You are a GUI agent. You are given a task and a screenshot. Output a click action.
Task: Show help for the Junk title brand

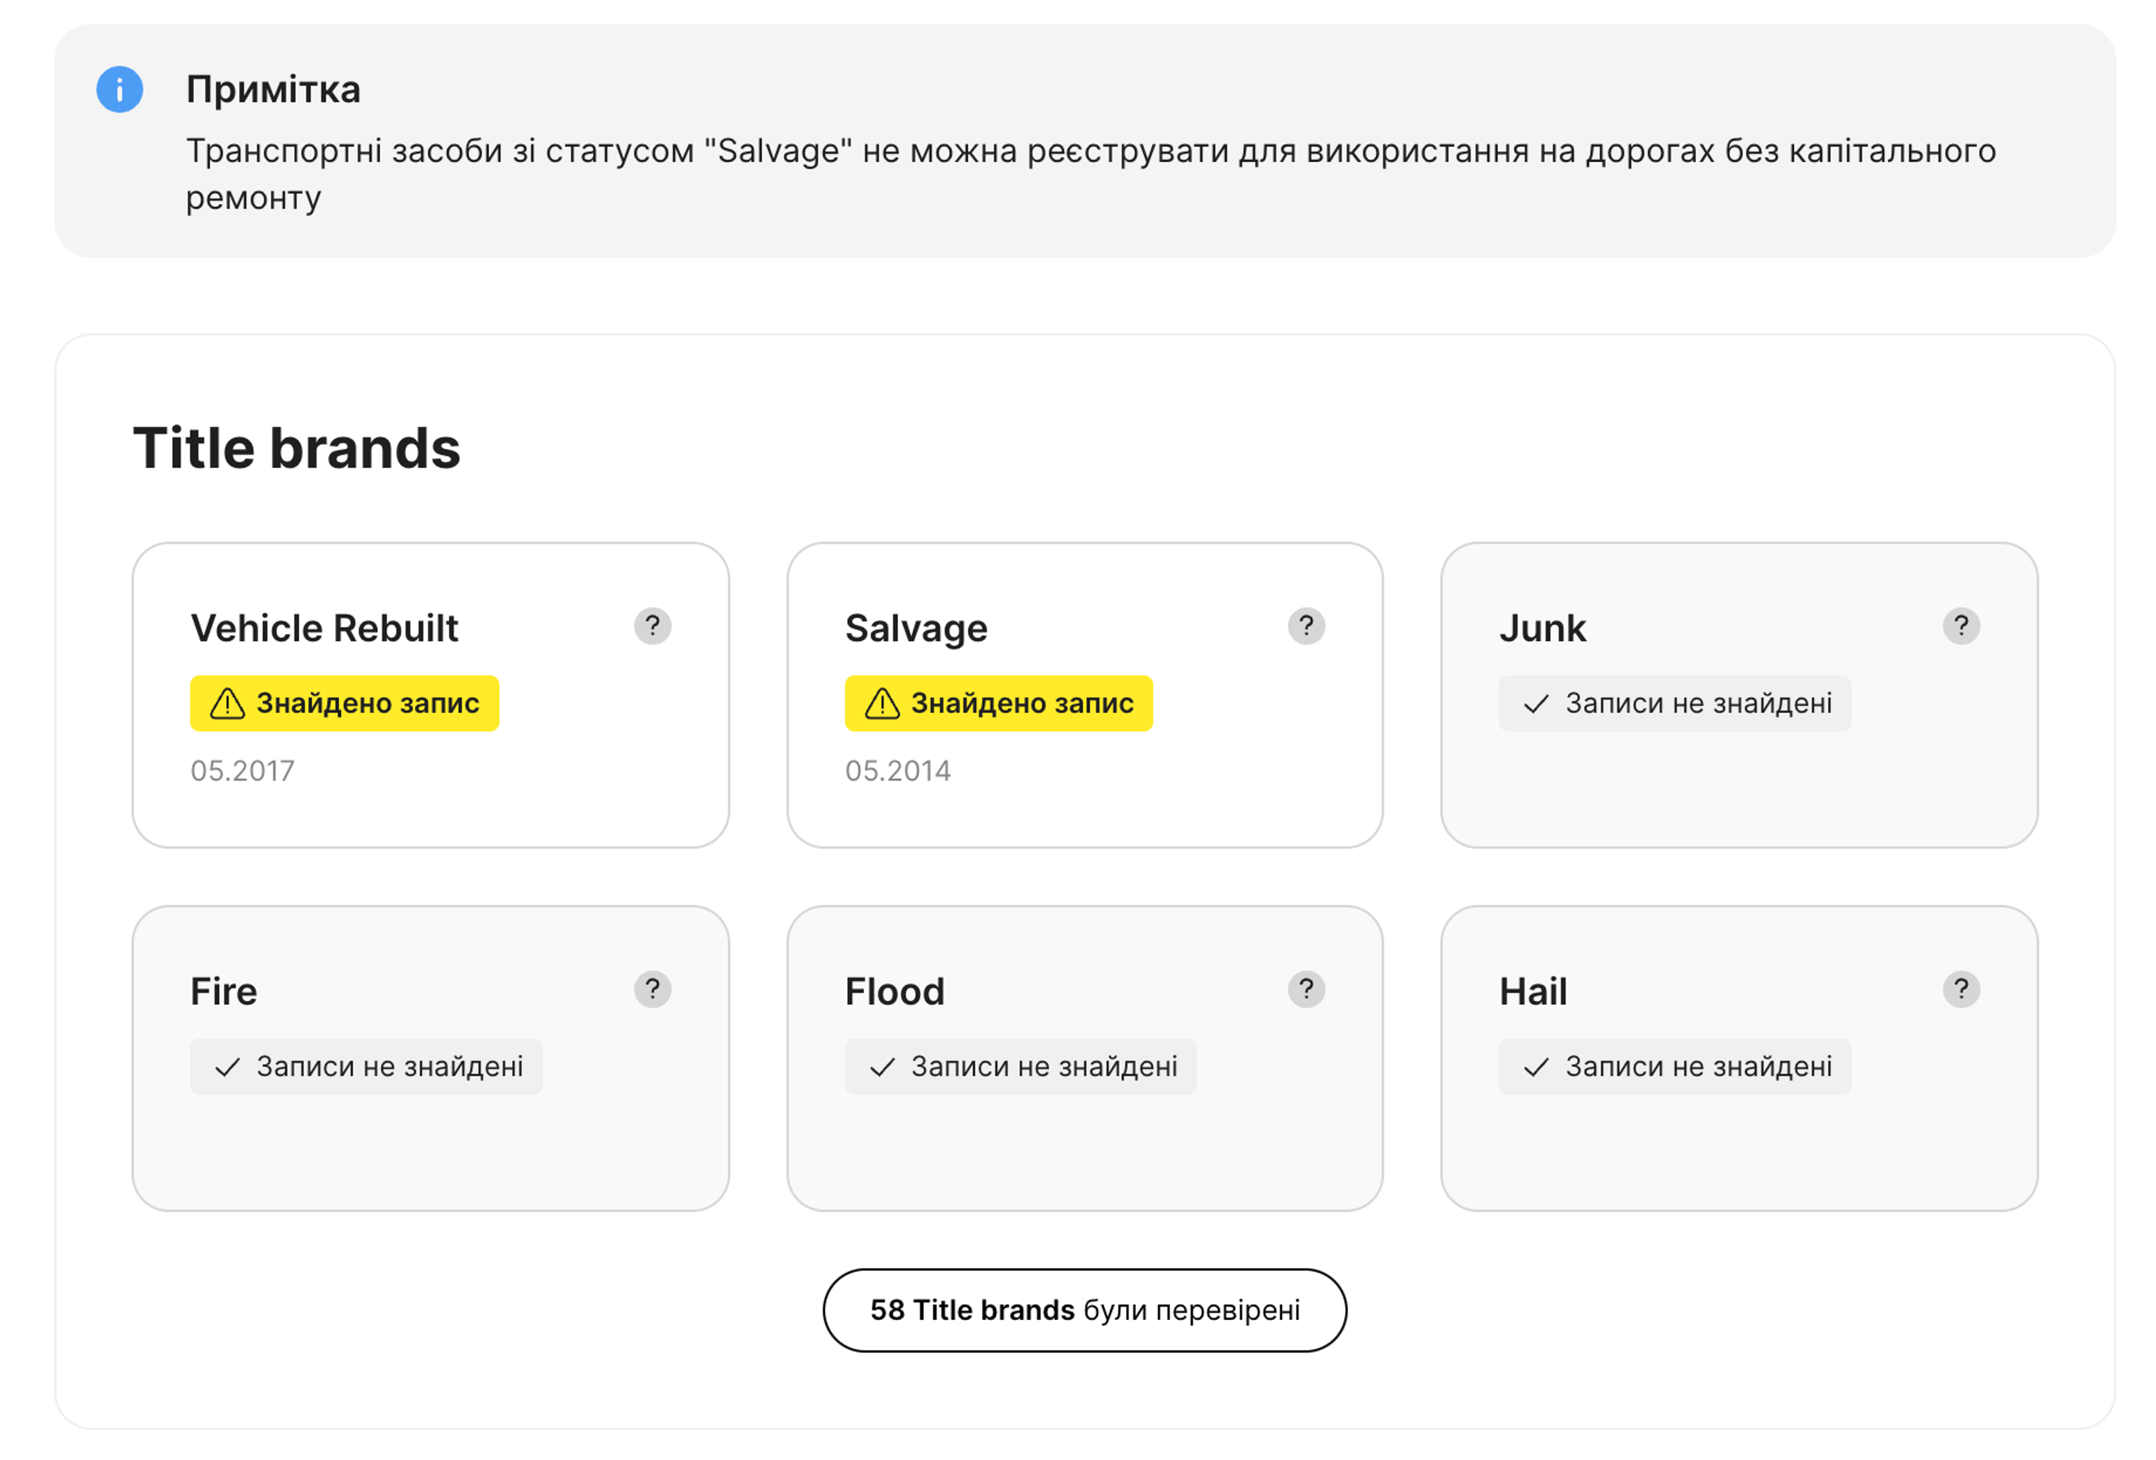(x=1960, y=626)
